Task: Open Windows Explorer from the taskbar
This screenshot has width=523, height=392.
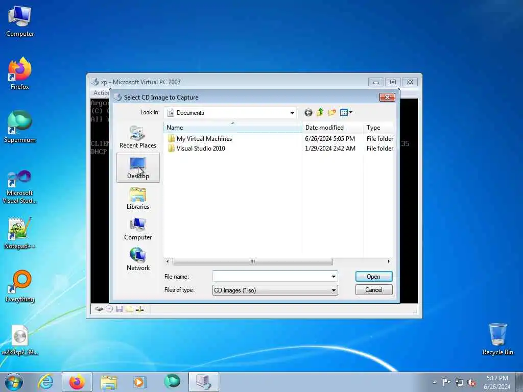Action: point(109,382)
